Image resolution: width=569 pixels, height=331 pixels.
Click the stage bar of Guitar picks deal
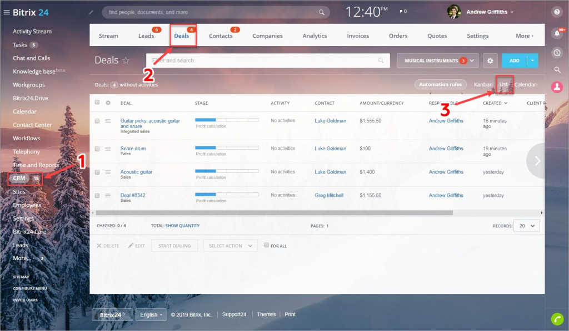pyautogui.click(x=227, y=120)
